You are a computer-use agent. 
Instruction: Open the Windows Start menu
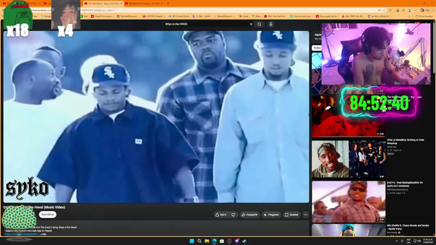point(192,241)
